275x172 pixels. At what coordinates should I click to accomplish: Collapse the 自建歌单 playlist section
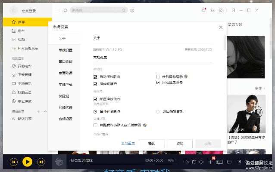pos(46,111)
